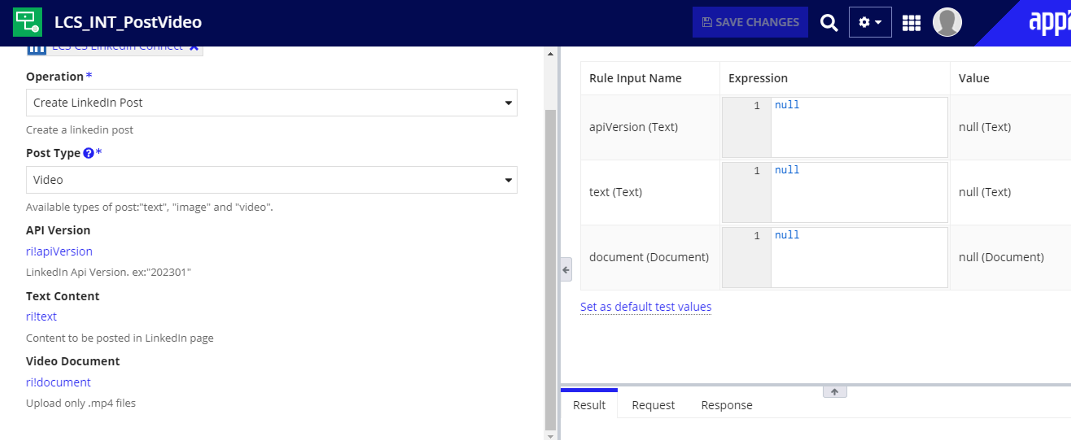Click the 'Upload only .mp4 files' hint
Screen dimensions: 1071x440
tap(81, 403)
